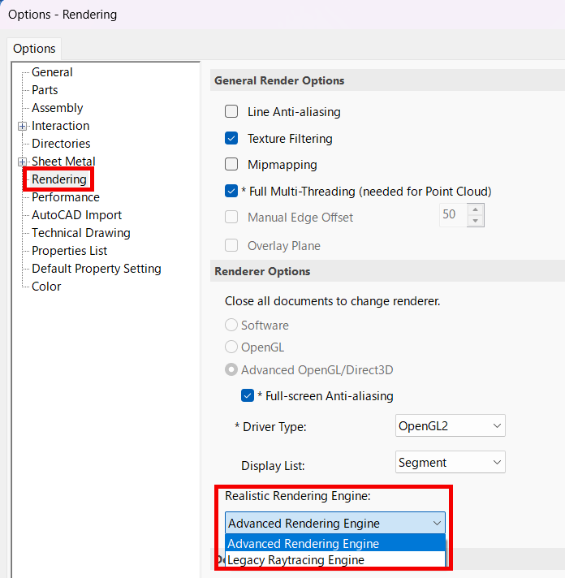Enable Line Anti-aliasing checkbox
The height and width of the screenshot is (578, 565).
[x=231, y=111]
